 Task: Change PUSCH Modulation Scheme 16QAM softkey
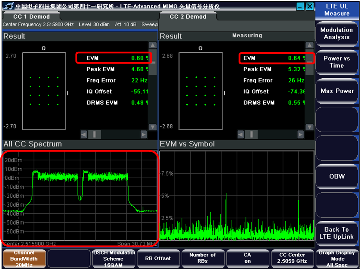coord(113,258)
